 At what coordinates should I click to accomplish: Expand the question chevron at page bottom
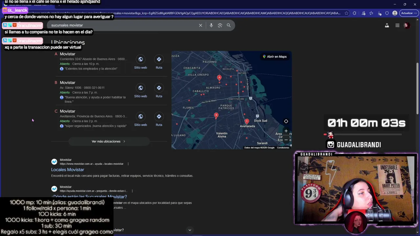(190, 230)
